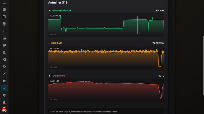
Task: Open the notifications bell in the sidebar
Action: (x=4, y=103)
